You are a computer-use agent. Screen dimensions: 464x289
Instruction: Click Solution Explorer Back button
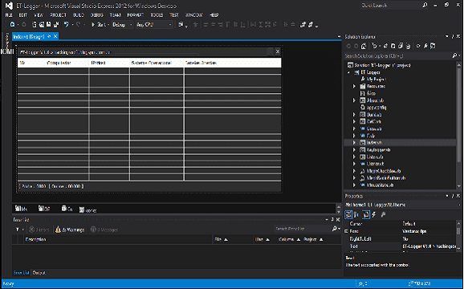point(348,46)
